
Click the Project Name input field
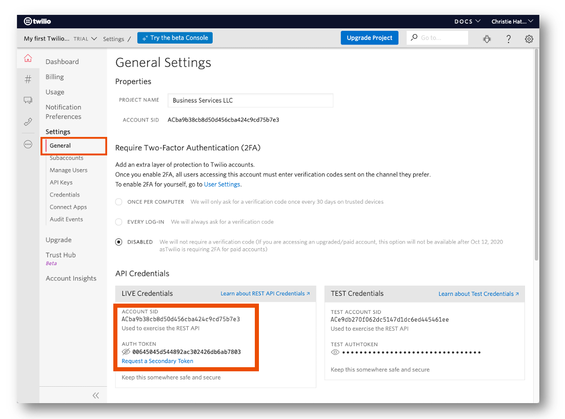point(250,100)
